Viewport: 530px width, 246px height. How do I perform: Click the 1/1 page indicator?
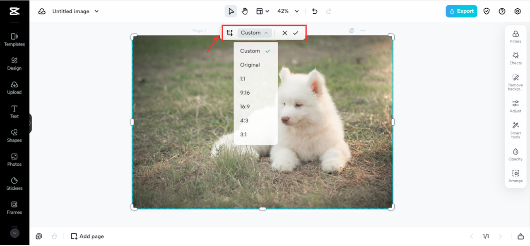click(x=486, y=236)
